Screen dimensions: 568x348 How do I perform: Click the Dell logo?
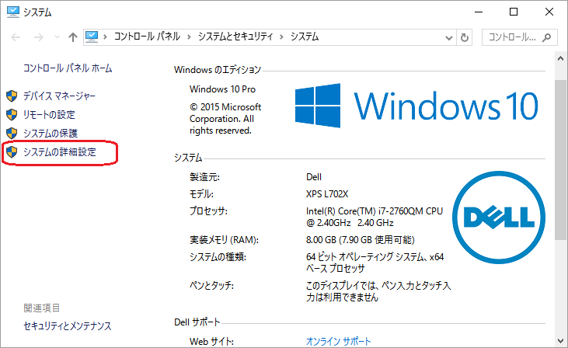click(499, 217)
